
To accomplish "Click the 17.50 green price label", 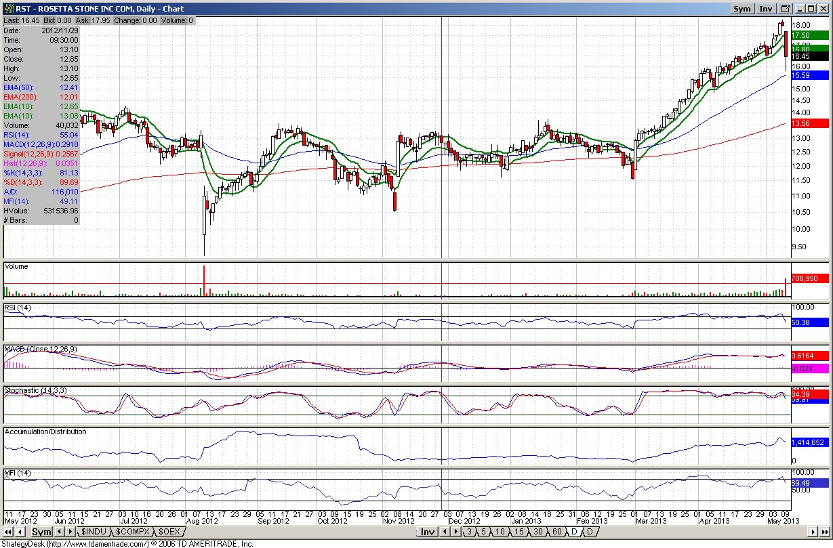I will click(x=810, y=35).
